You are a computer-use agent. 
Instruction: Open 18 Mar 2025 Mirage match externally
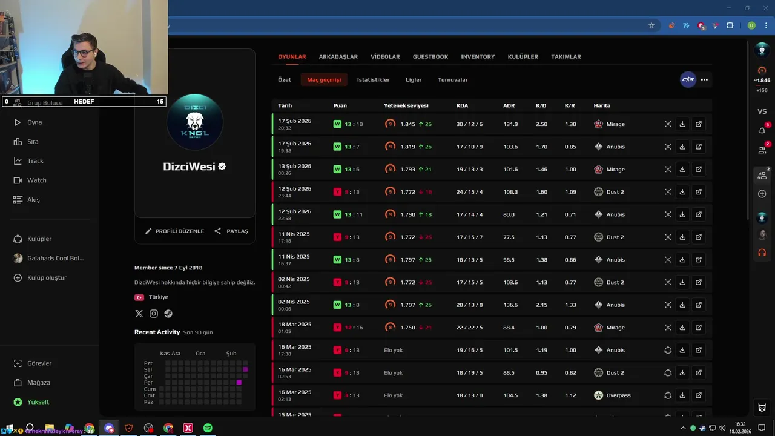699,328
